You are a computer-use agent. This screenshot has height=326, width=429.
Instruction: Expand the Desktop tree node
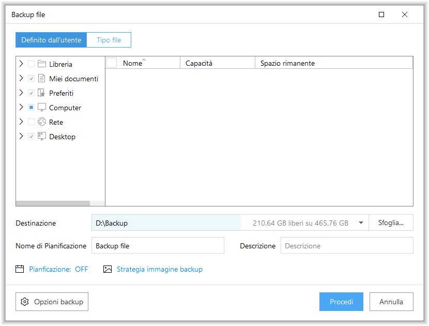pyautogui.click(x=21, y=137)
